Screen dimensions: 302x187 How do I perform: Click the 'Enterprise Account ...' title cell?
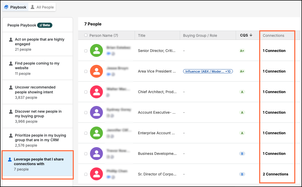[156, 133]
